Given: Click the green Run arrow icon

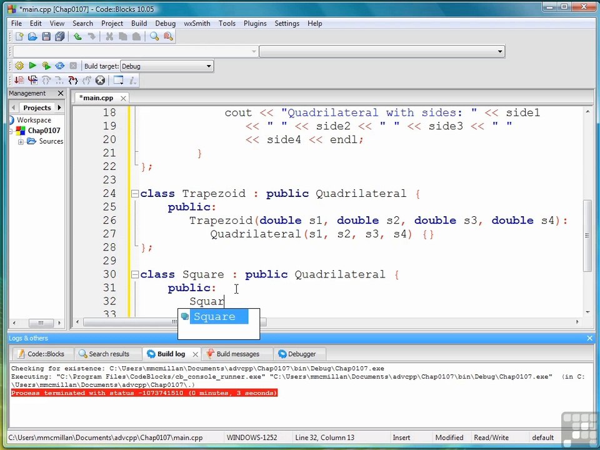Looking at the screenshot, I should click(32, 66).
